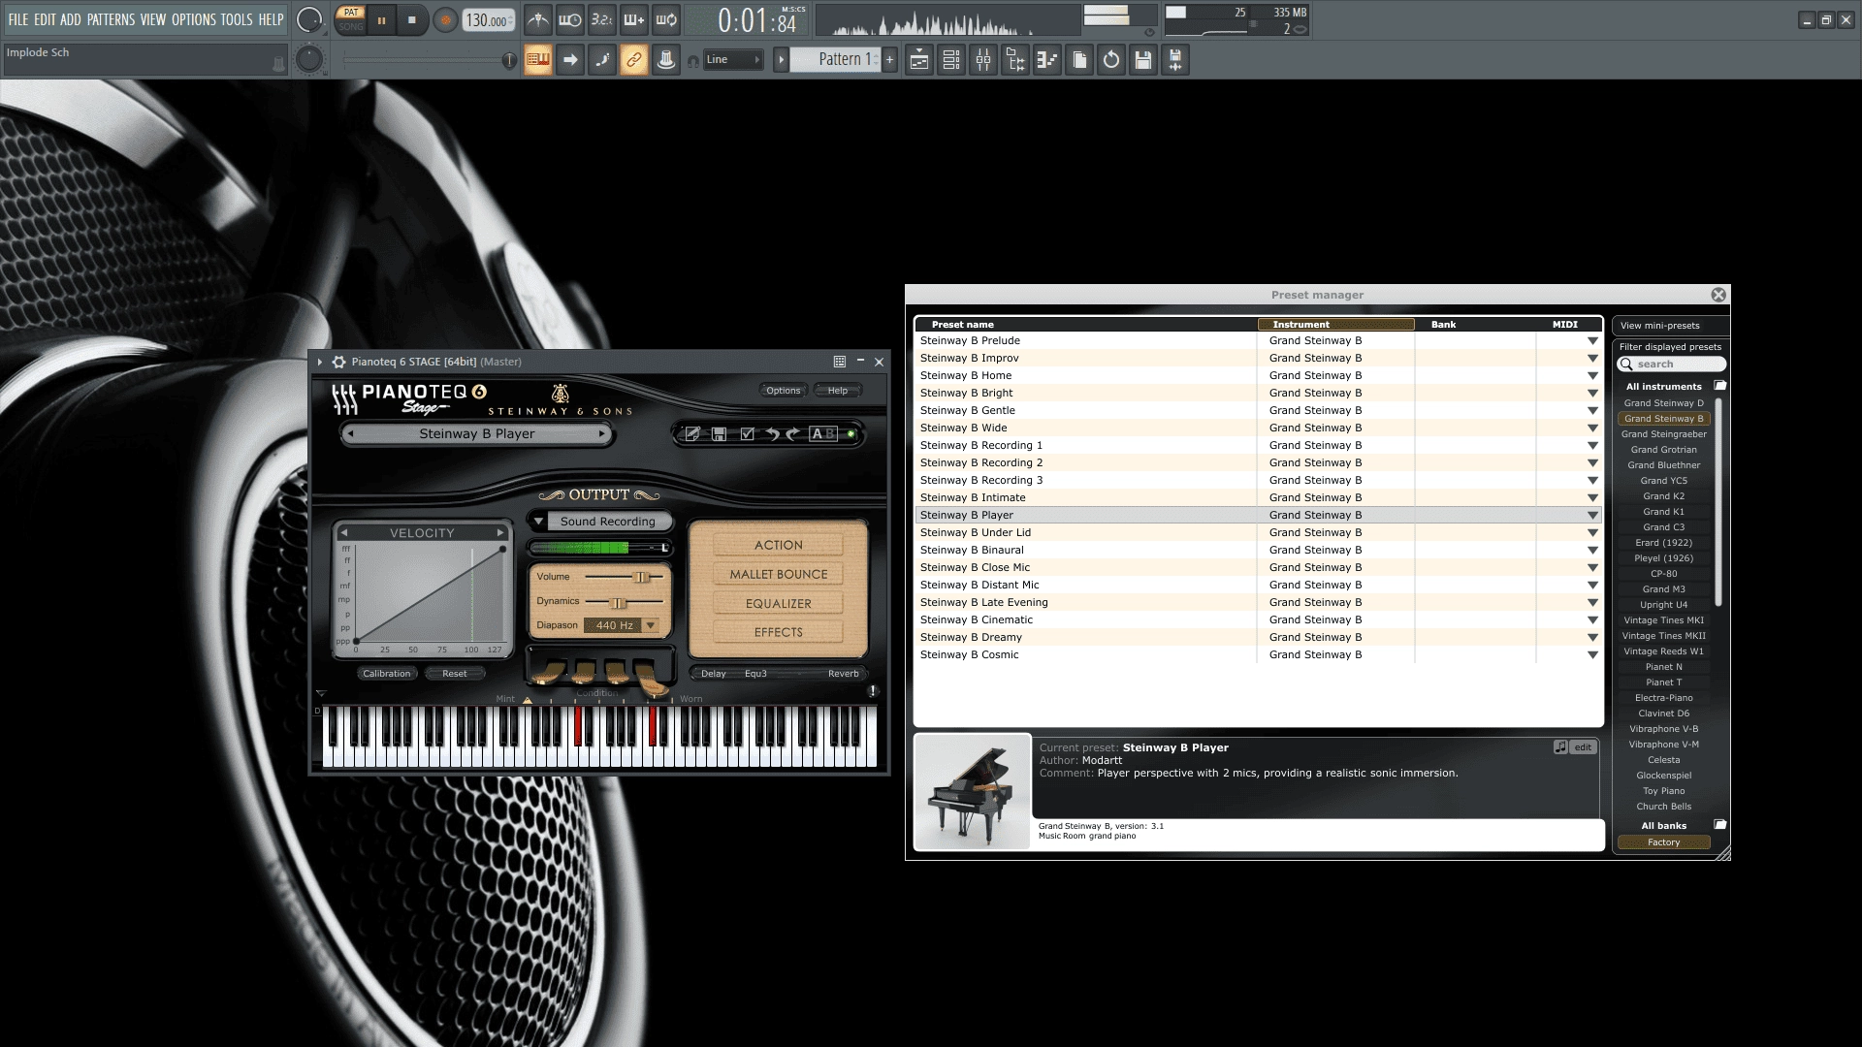
Task: Click the tempo field showing 130.000
Action: tap(488, 20)
